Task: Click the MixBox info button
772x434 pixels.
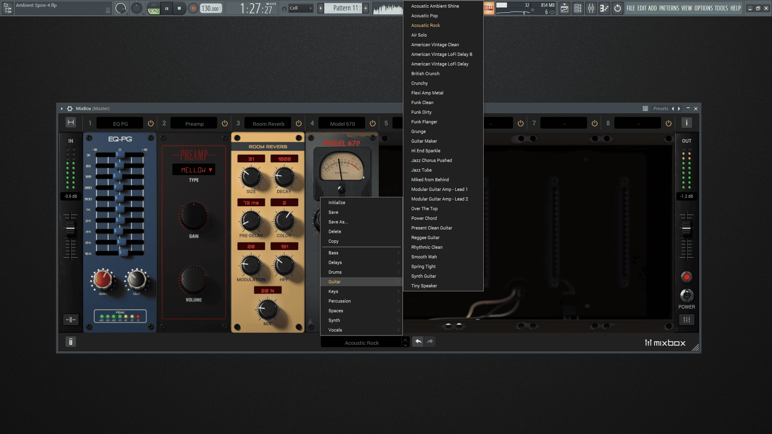Action: click(687, 123)
